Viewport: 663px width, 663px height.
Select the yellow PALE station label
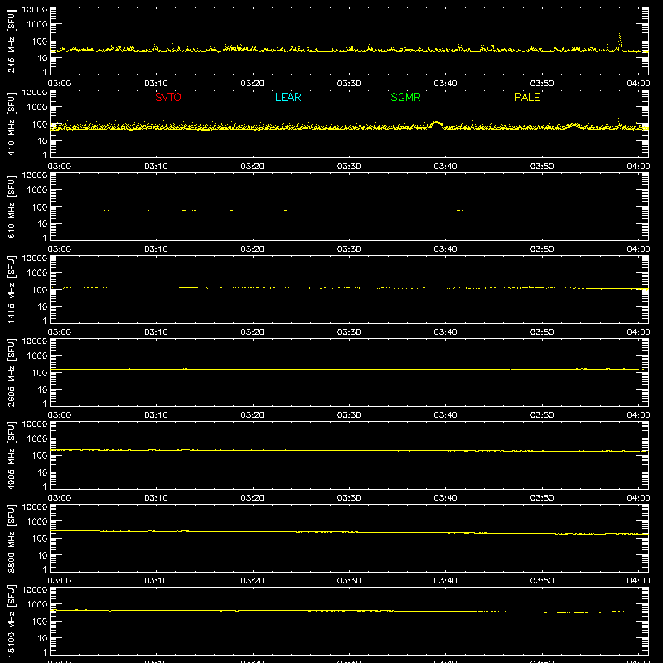click(527, 97)
